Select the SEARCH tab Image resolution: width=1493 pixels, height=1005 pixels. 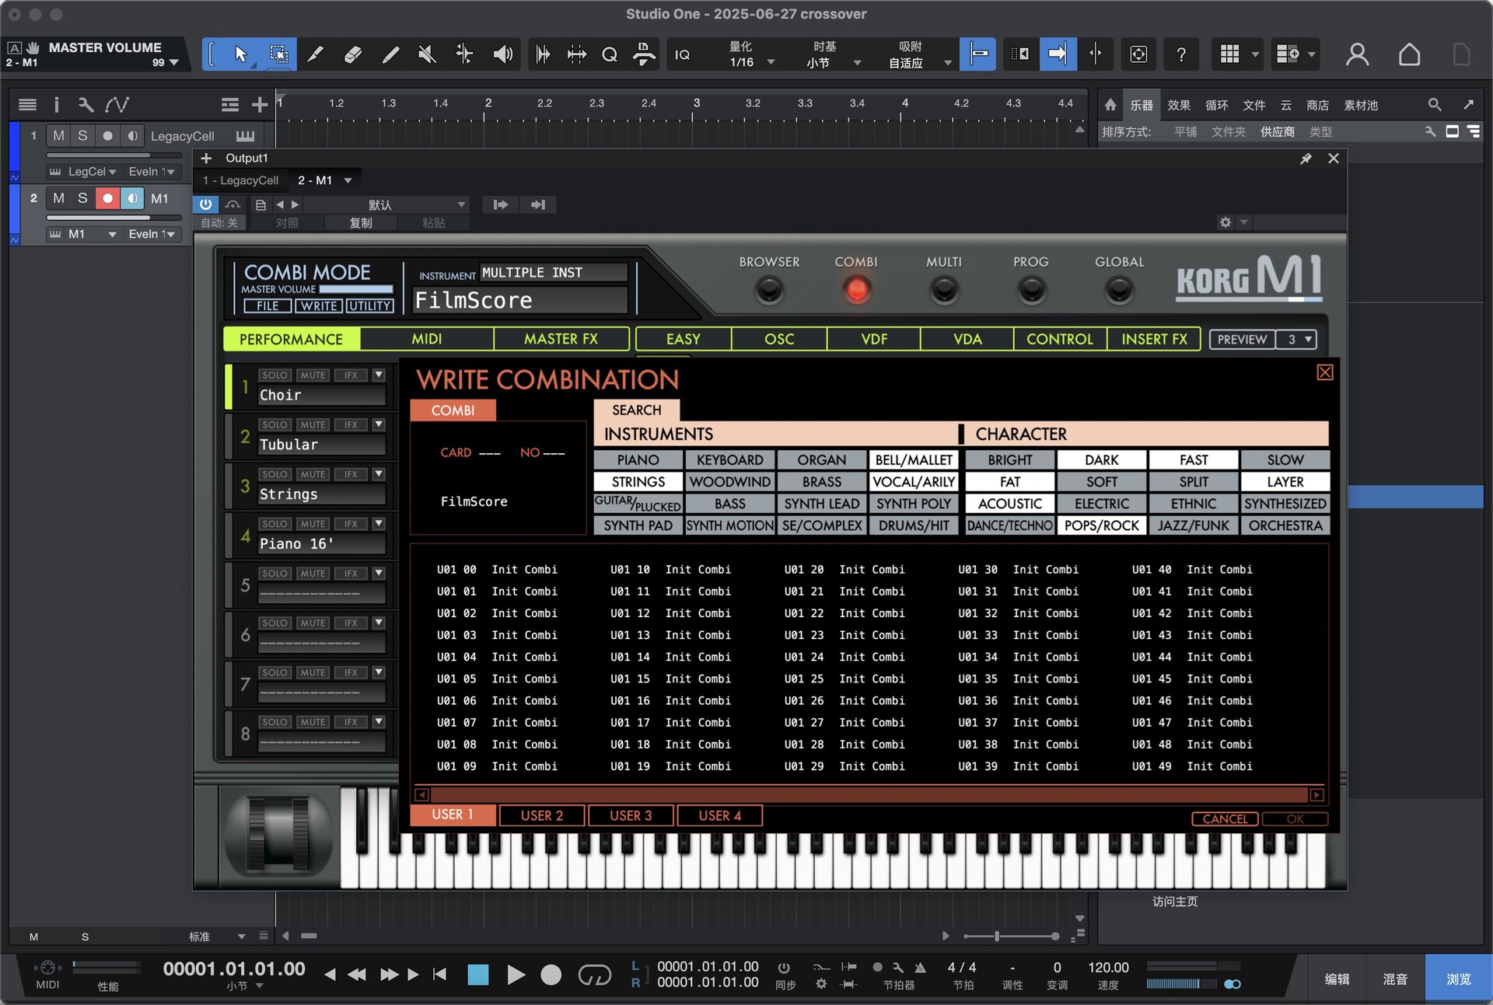click(636, 410)
